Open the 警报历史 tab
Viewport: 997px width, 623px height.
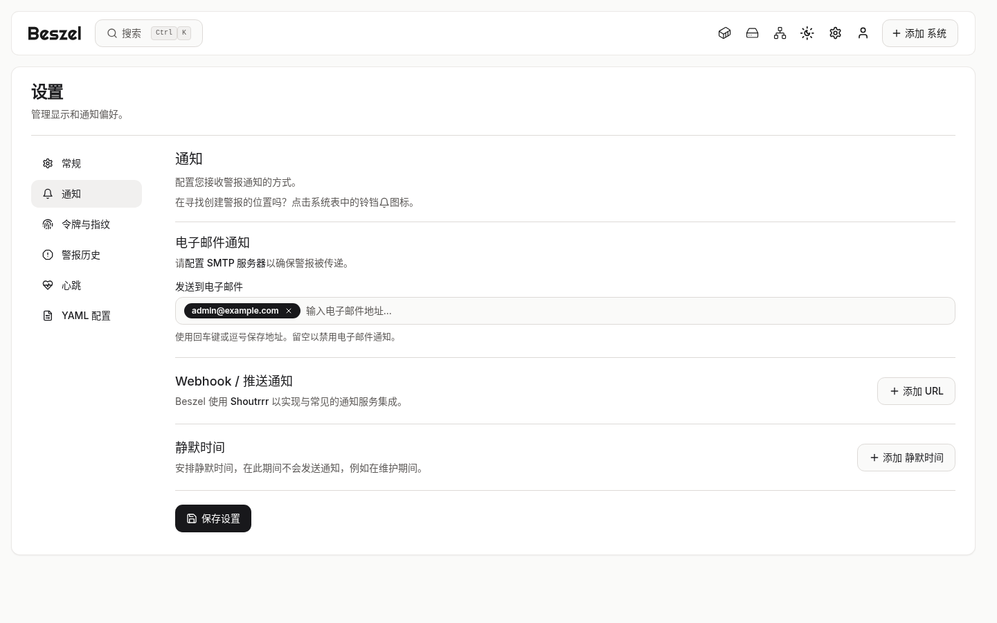pyautogui.click(x=87, y=255)
